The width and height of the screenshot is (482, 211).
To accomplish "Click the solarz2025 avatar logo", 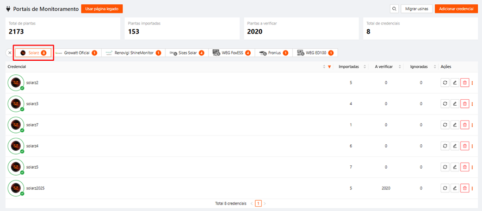I will point(16,188).
